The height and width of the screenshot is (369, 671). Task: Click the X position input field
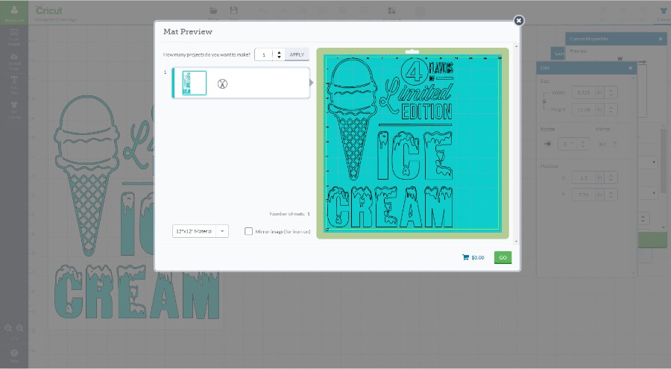[x=584, y=177]
